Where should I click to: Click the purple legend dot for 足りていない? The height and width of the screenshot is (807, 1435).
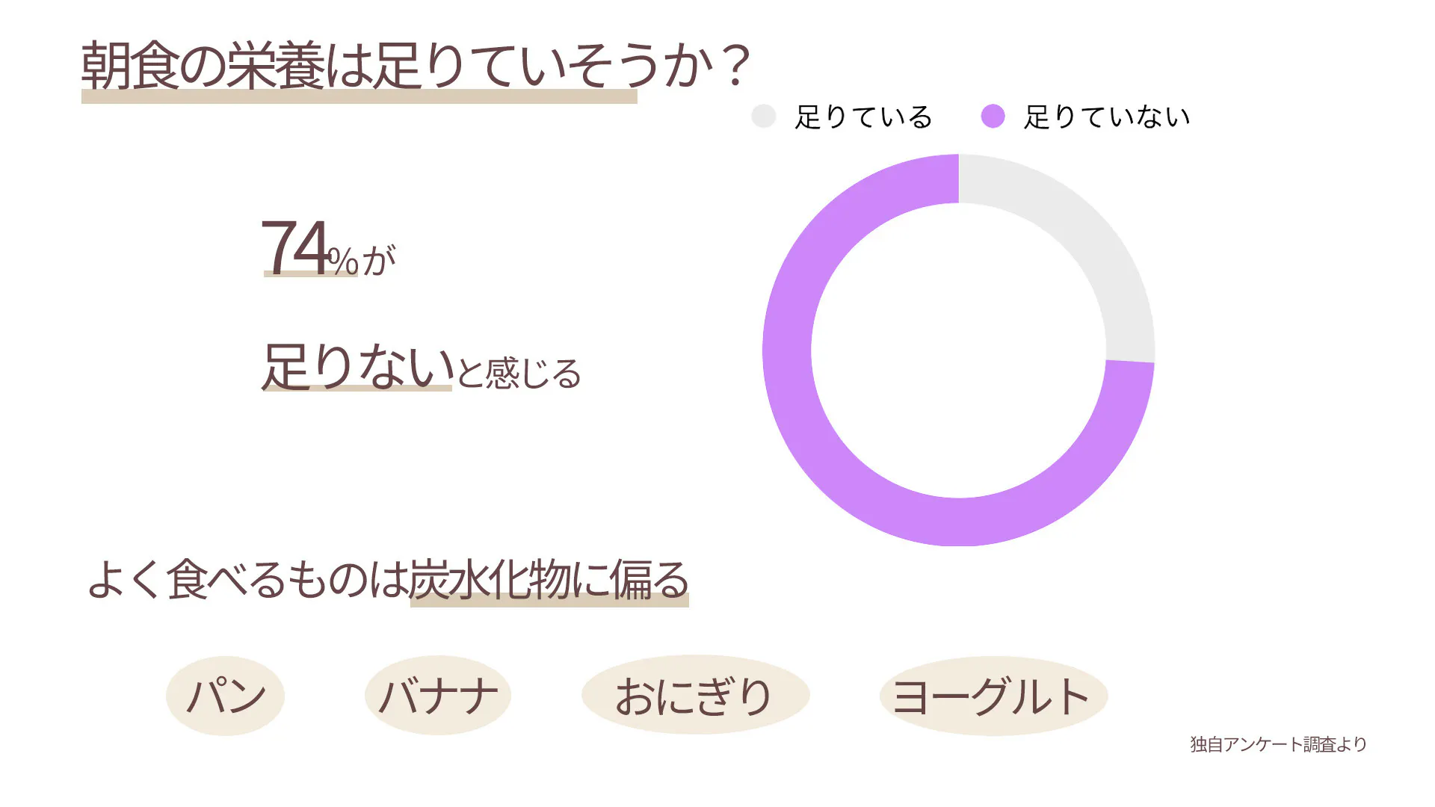(993, 117)
